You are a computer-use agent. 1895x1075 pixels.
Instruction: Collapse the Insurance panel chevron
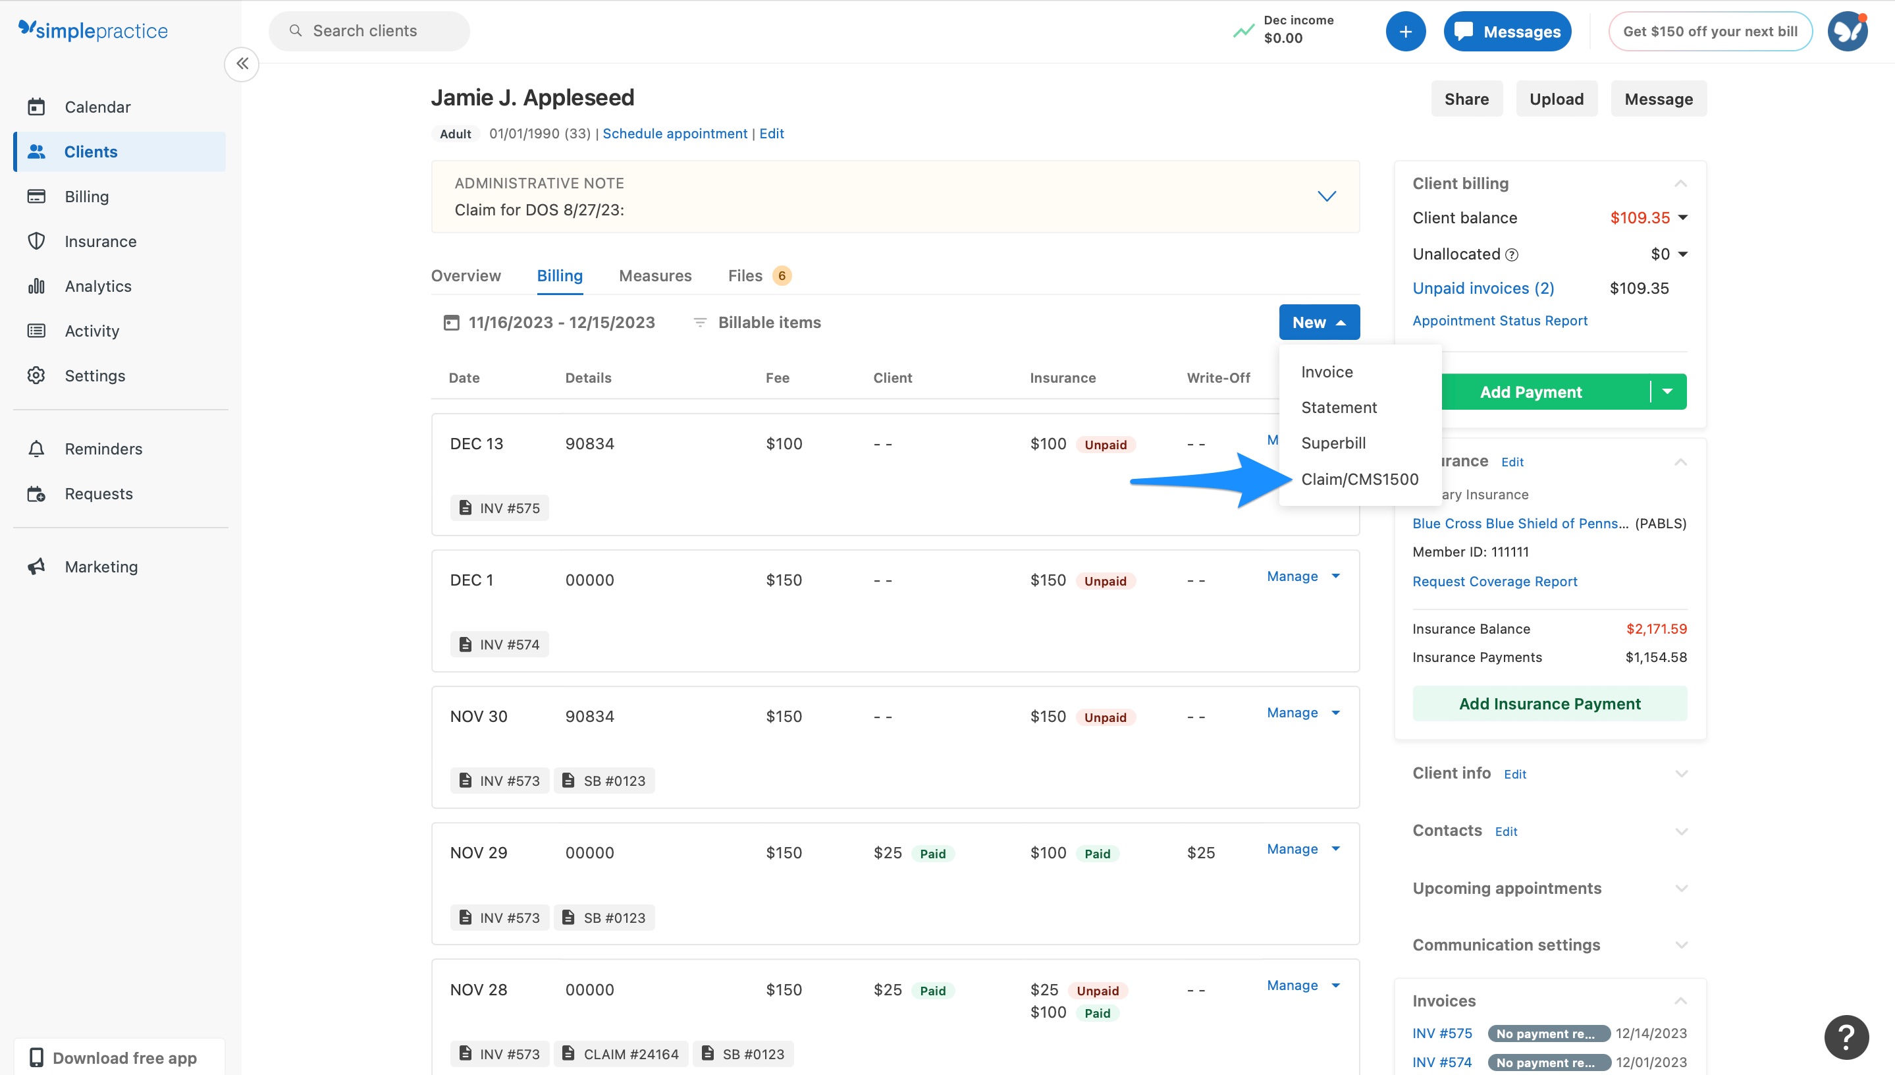tap(1680, 462)
